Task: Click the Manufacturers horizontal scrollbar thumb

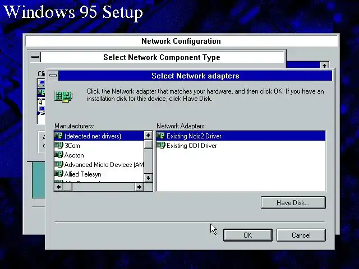Action: pos(67,187)
